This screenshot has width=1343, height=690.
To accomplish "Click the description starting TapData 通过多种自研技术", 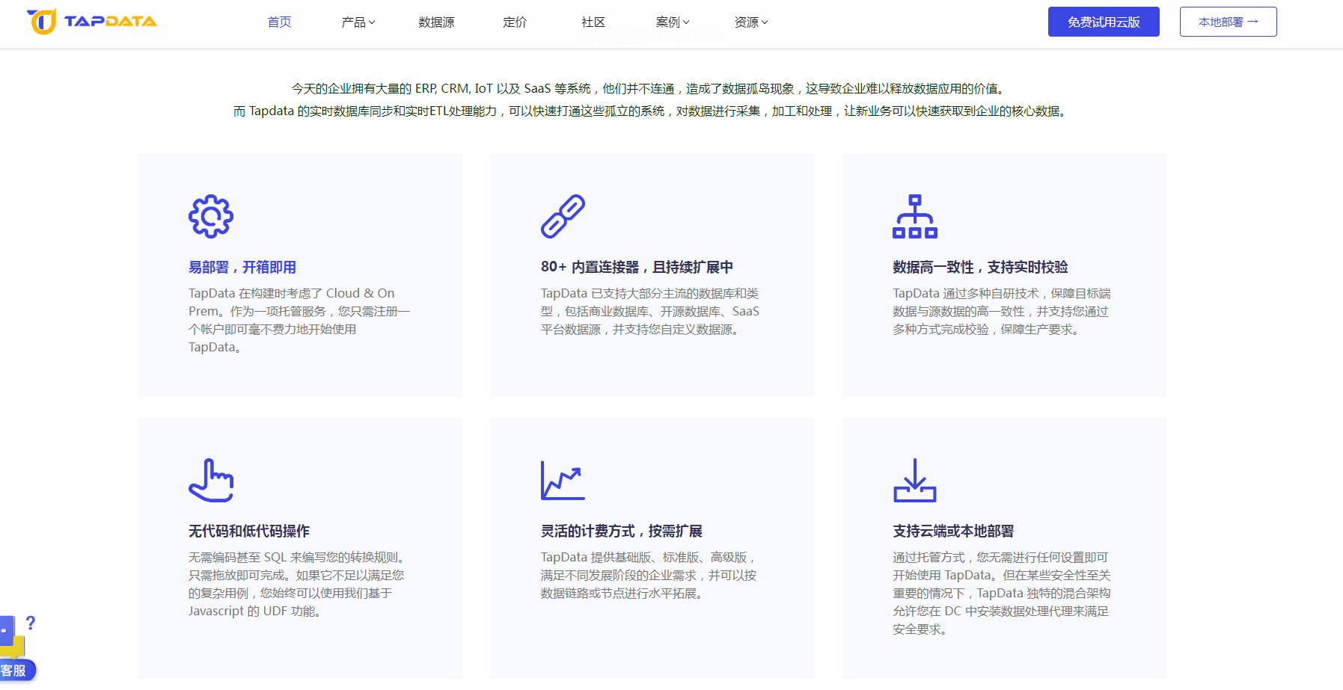I will (x=1002, y=311).
